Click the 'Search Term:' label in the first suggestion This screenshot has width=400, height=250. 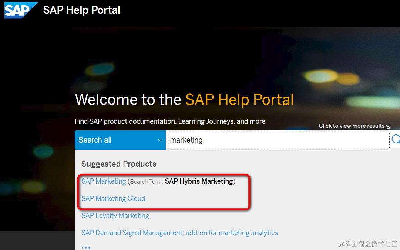point(147,182)
